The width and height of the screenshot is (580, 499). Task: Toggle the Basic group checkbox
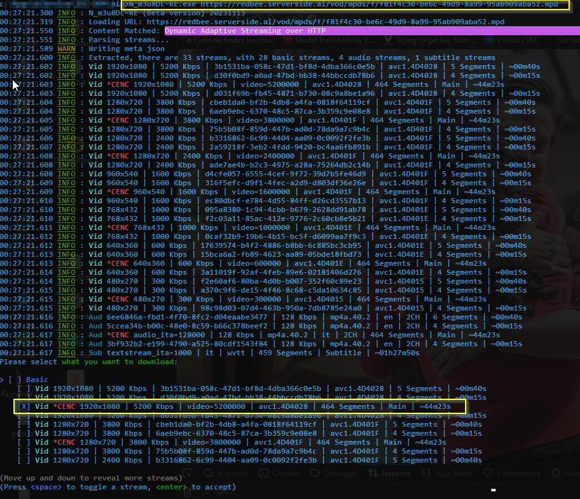[15, 380]
